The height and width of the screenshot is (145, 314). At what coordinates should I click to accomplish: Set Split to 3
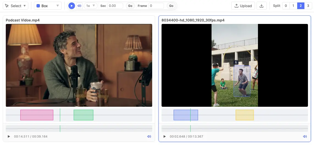coord(308,6)
